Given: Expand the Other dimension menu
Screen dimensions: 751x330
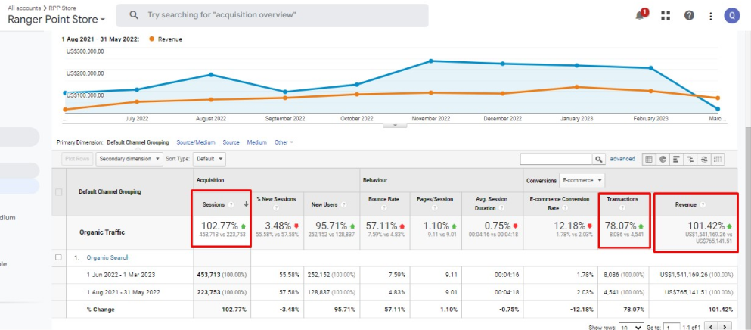Looking at the screenshot, I should (284, 142).
